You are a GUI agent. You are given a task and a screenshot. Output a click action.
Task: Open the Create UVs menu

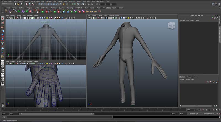click(72, 1)
